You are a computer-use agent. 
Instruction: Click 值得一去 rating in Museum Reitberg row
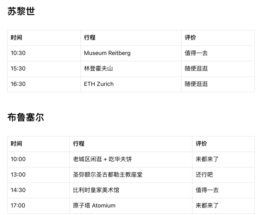196,53
